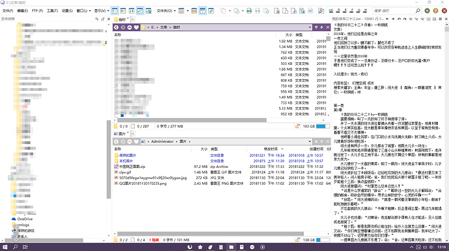Switch to the 临时 tab in upper lister
This screenshot has width=449, height=251.
pyautogui.click(x=122, y=19)
